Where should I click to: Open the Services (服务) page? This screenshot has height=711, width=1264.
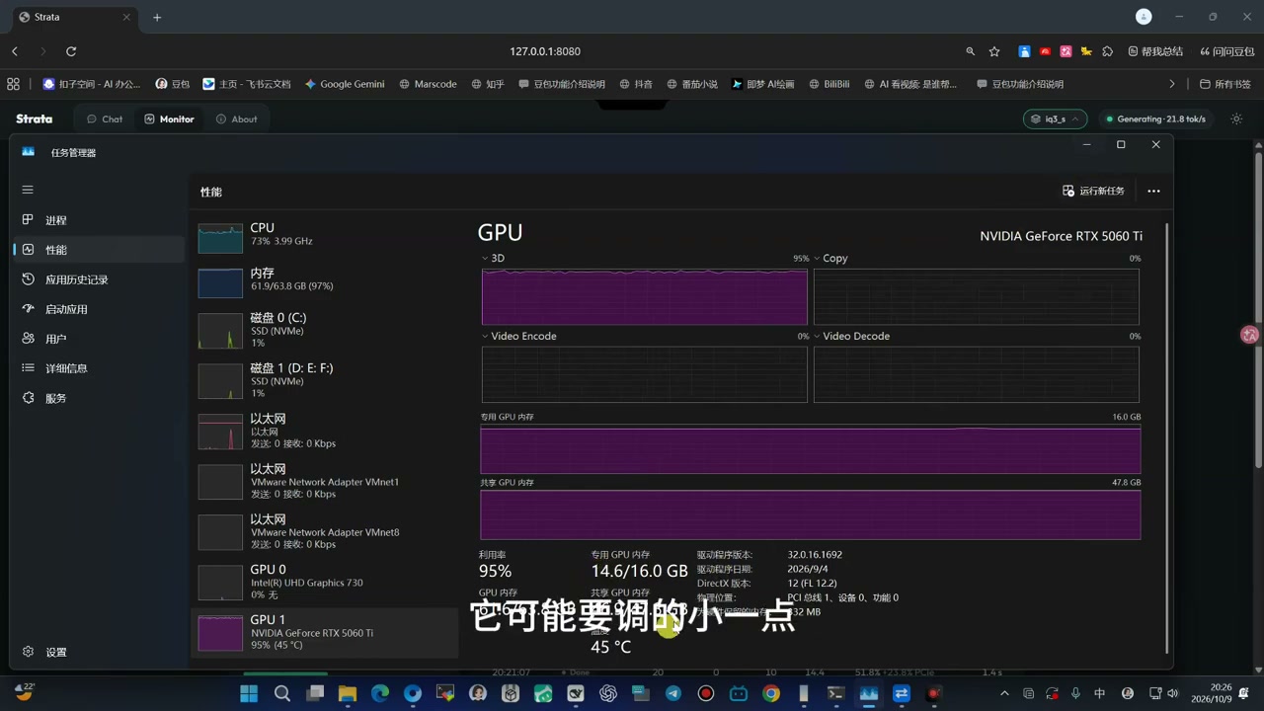point(55,398)
